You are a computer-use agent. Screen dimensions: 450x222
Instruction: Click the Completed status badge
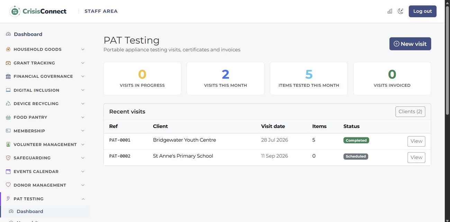356,140
